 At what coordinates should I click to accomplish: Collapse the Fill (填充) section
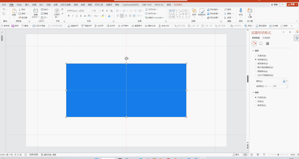pyautogui.click(x=253, y=51)
